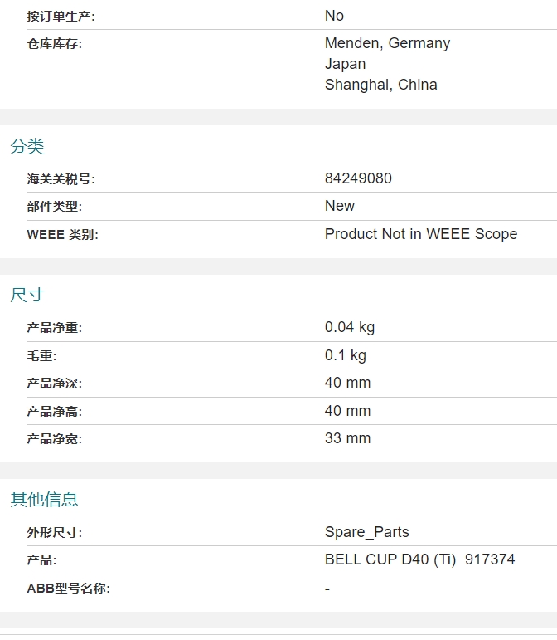This screenshot has width=557, height=640.
Task: Click the 海关关税号 label
Action: [61, 179]
